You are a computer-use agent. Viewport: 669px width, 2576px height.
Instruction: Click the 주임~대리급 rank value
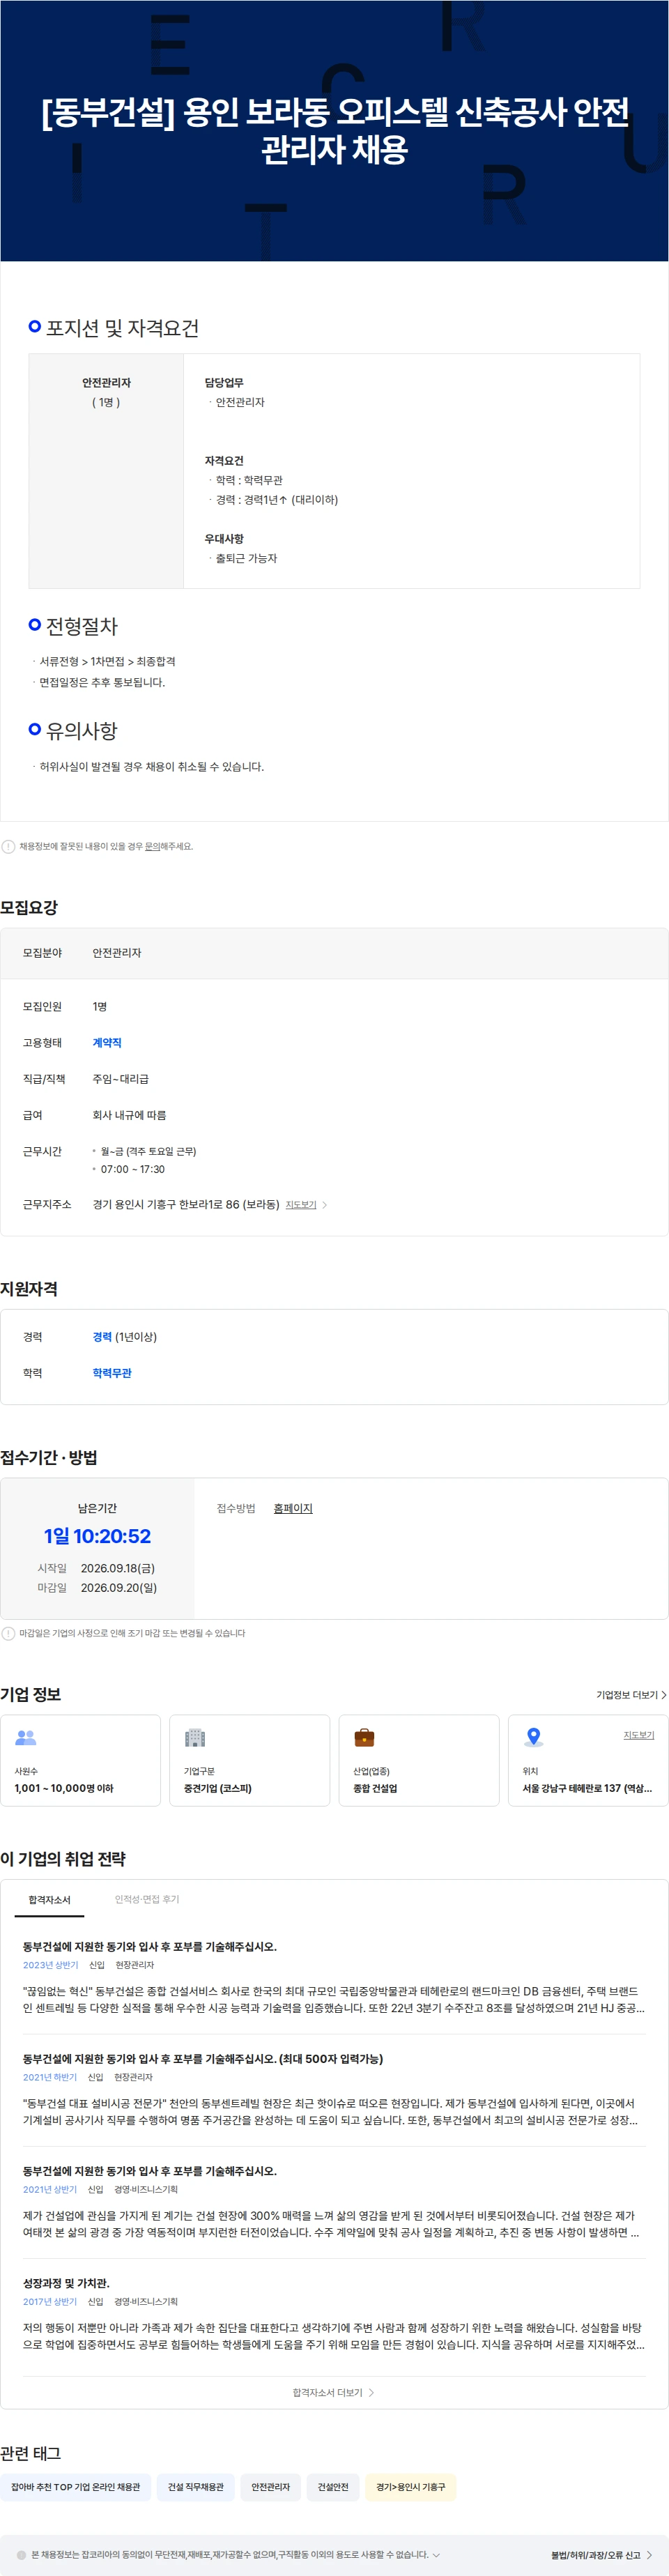(x=120, y=1078)
